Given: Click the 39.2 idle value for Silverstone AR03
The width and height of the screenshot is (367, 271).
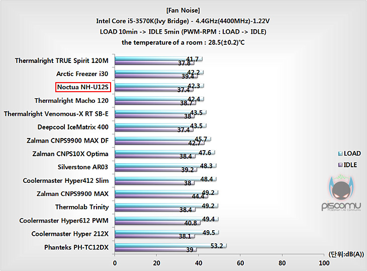Looking at the screenshot, I should (x=188, y=170).
